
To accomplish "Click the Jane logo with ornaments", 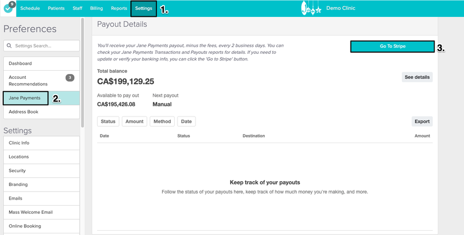I will coord(311,8).
